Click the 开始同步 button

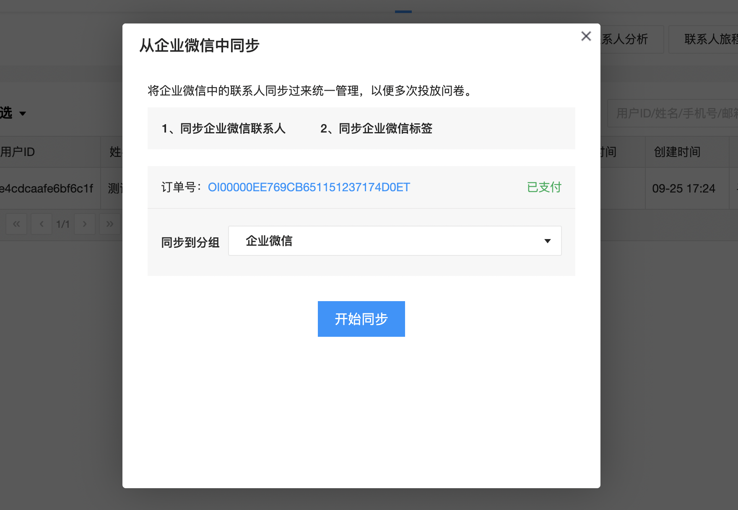tap(361, 319)
